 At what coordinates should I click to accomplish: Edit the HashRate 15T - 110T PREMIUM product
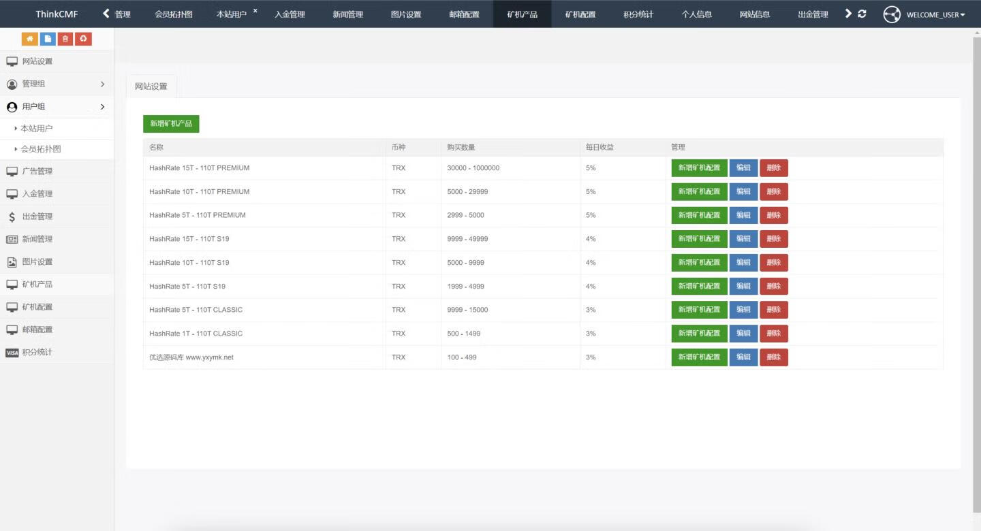pyautogui.click(x=743, y=168)
